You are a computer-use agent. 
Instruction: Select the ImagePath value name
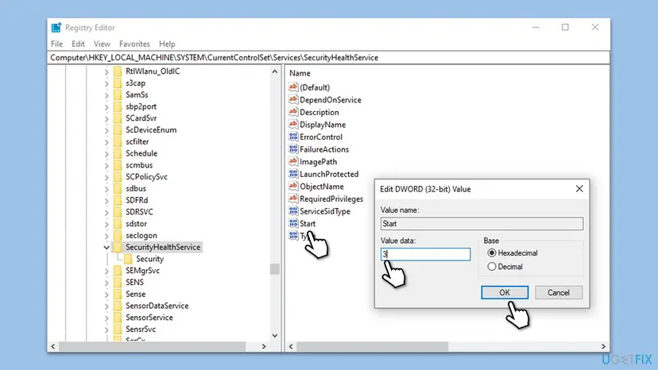pos(318,161)
